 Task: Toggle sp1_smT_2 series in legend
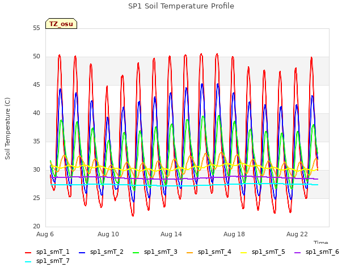pos(101,252)
